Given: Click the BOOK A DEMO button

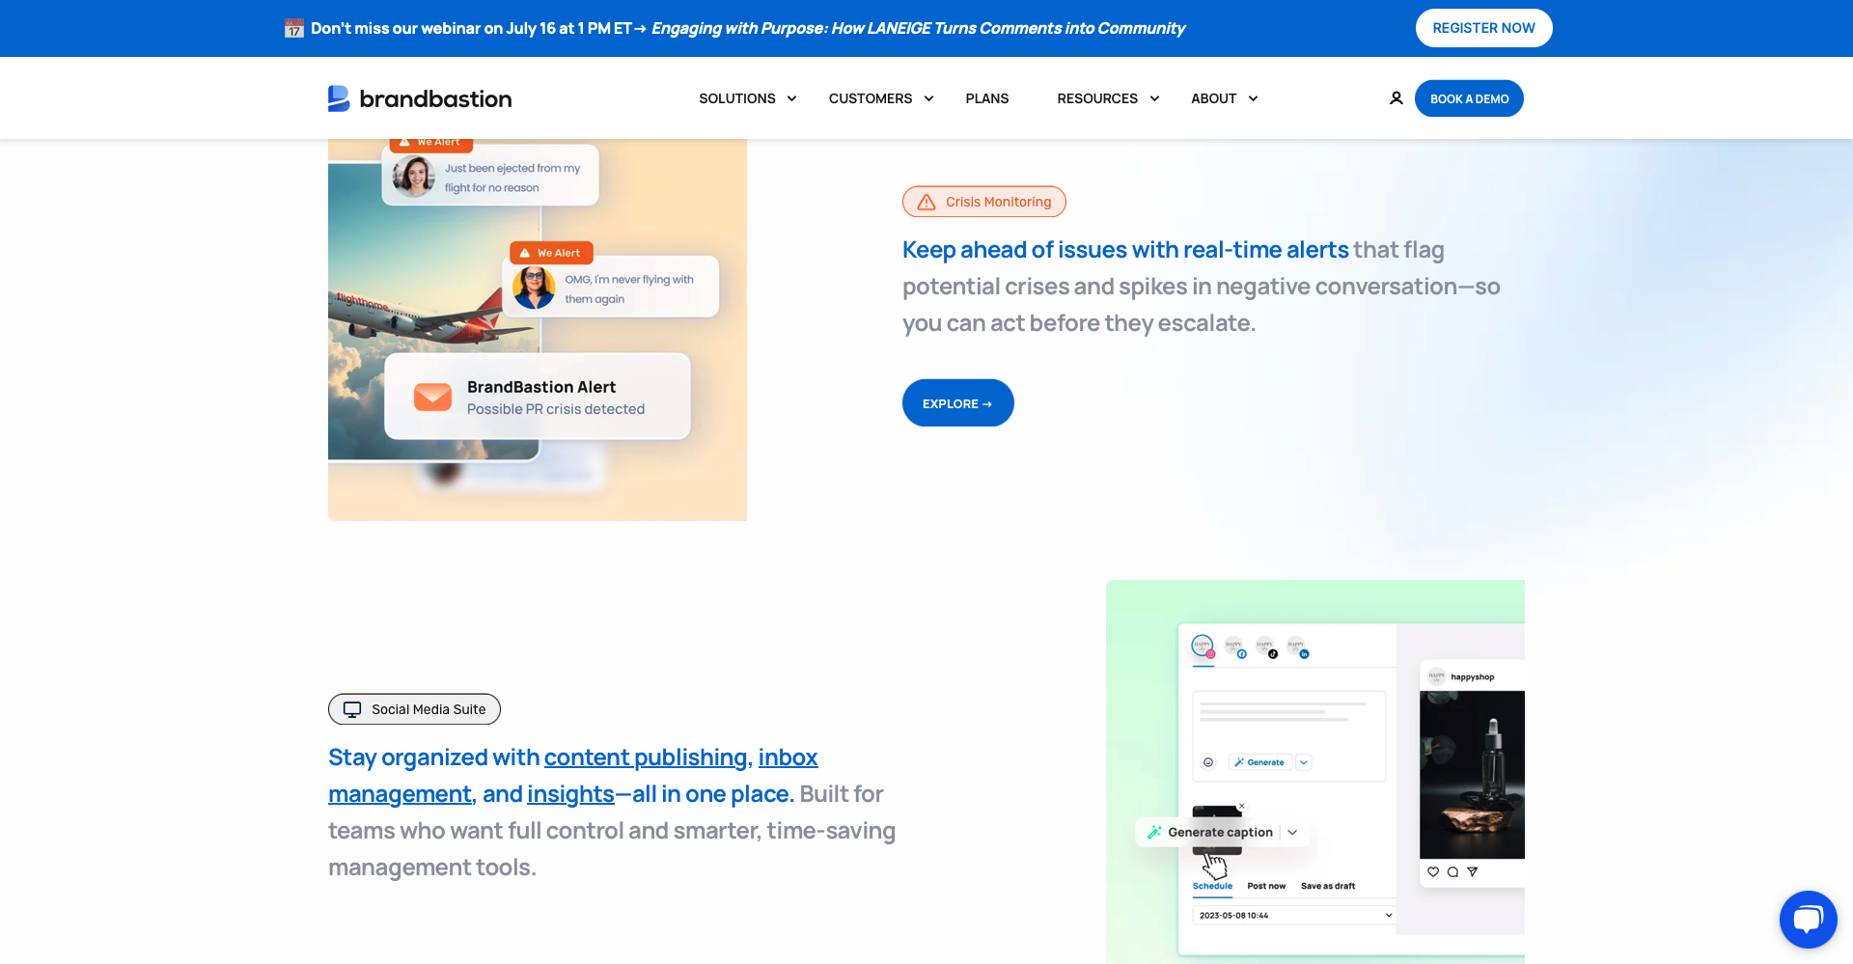Looking at the screenshot, I should 1469,98.
